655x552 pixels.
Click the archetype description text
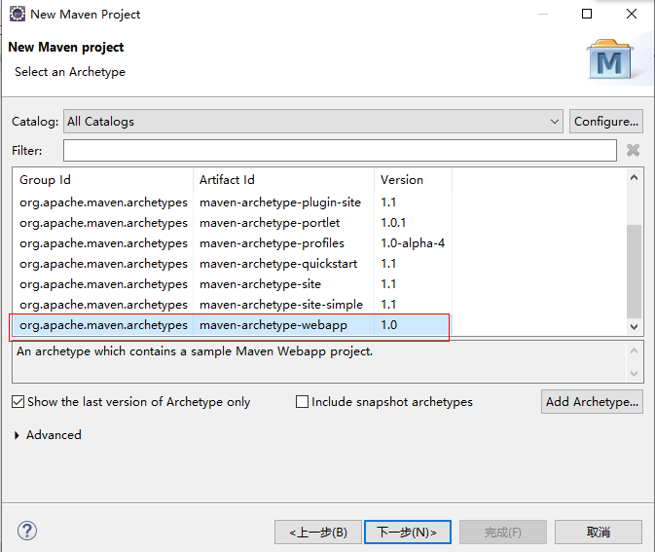195,351
